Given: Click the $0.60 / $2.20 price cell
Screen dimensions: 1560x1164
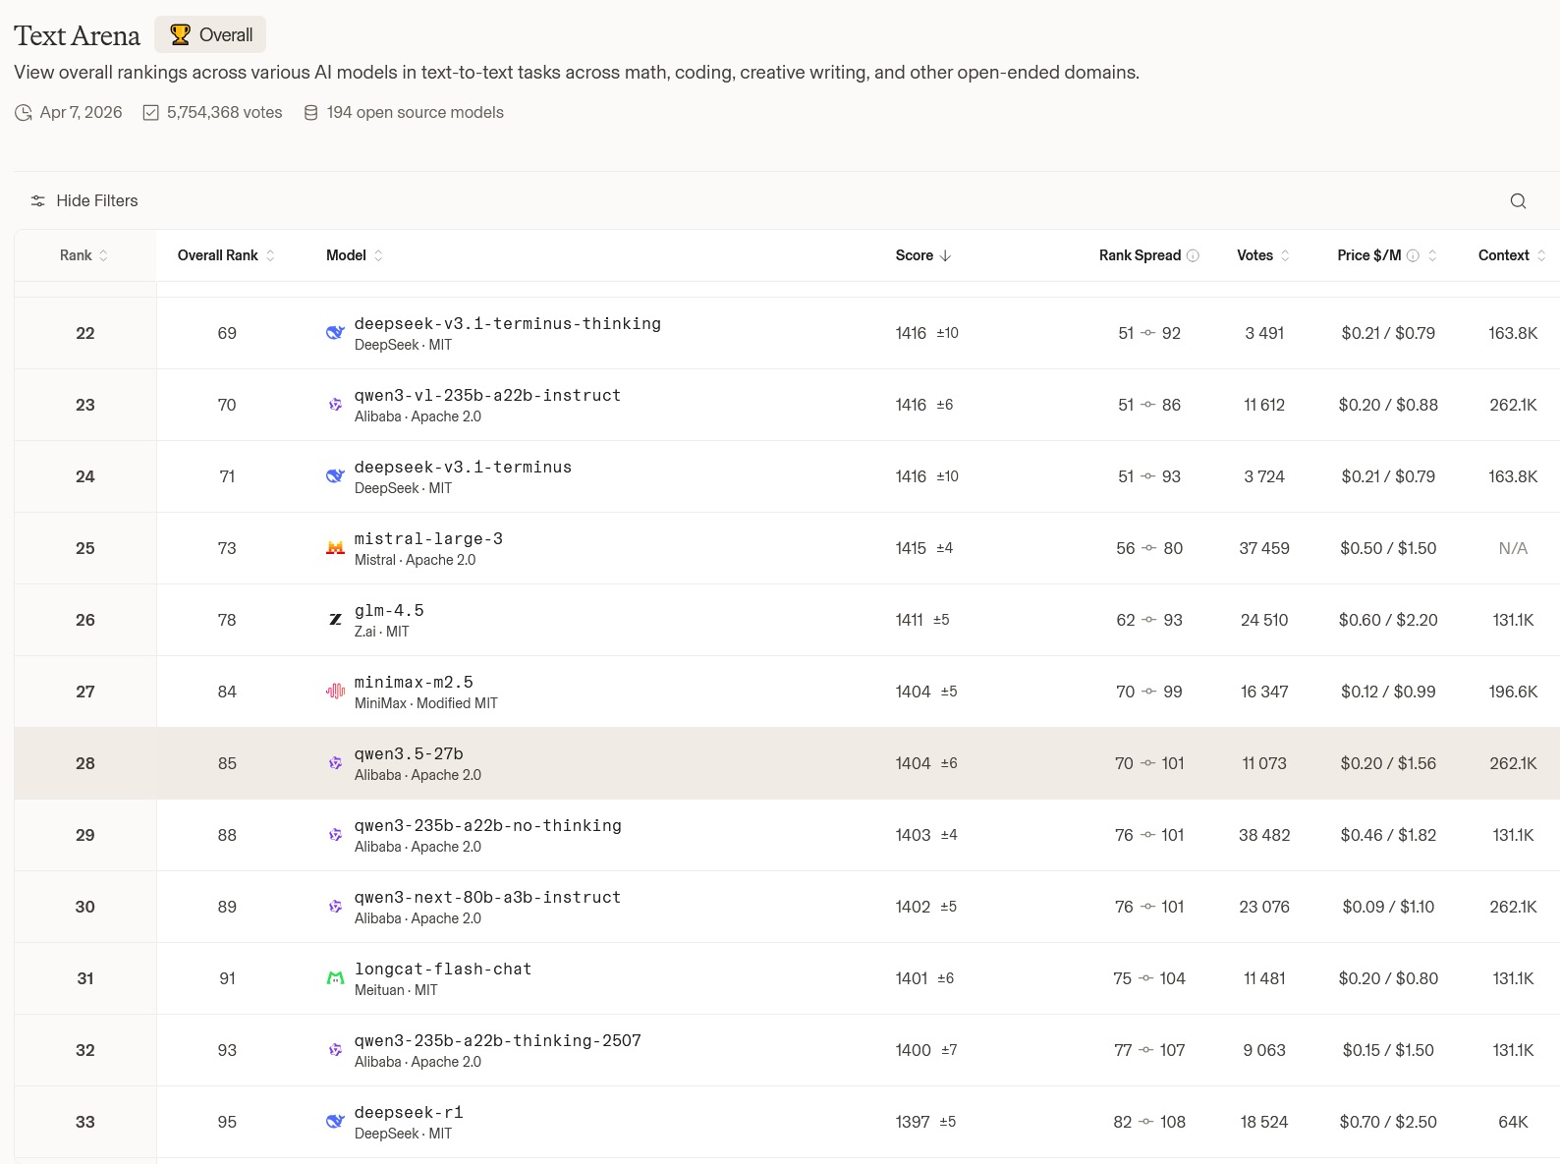Looking at the screenshot, I should 1388,620.
